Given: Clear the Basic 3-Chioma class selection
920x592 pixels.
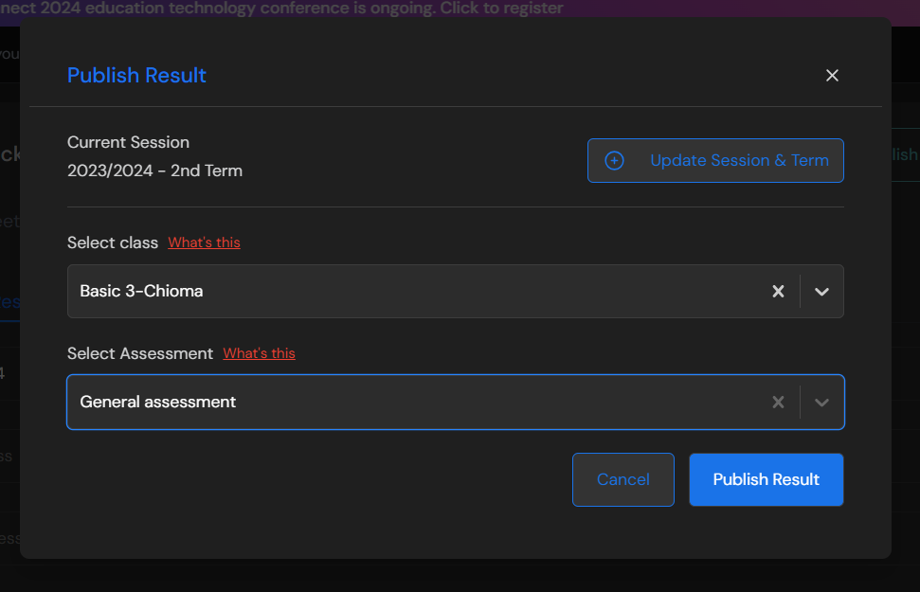Looking at the screenshot, I should pos(778,292).
